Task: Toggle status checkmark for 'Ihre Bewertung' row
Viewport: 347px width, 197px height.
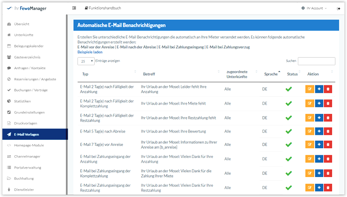Action: tap(289, 131)
